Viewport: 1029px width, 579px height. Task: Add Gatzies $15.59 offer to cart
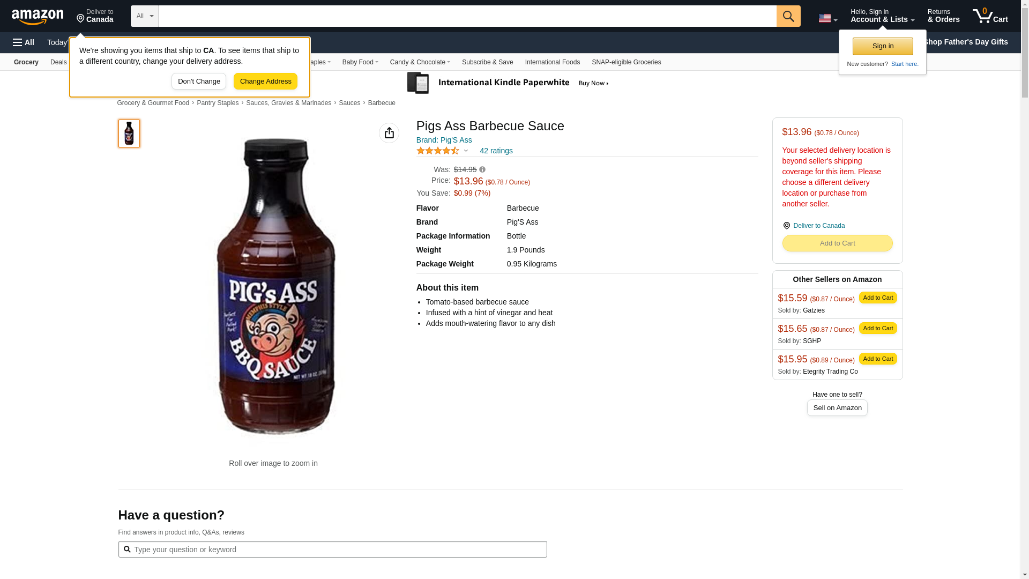pos(877,298)
